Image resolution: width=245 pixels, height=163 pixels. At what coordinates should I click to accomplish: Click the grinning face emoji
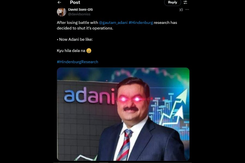(89, 51)
